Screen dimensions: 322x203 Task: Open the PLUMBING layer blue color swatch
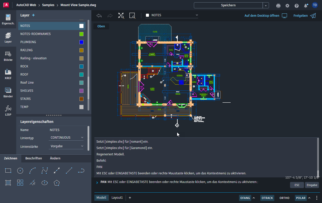(x=81, y=42)
